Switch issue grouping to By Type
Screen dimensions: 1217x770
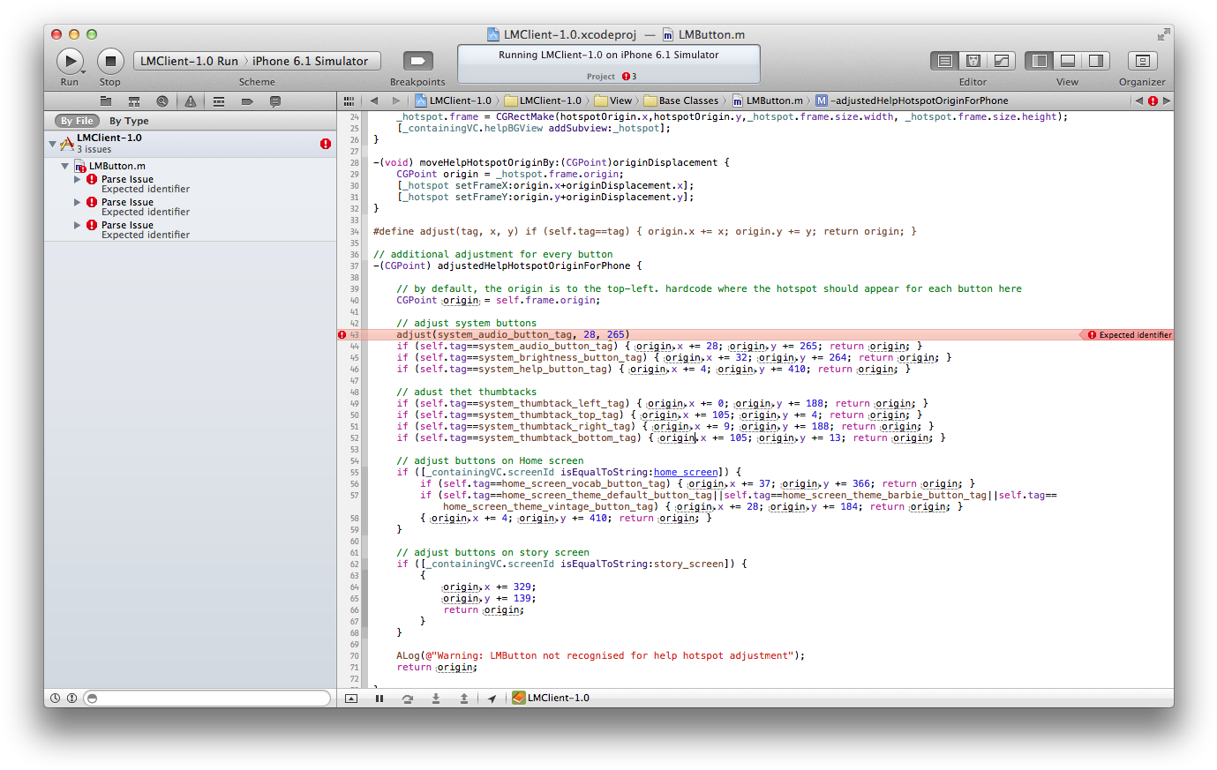(x=129, y=121)
